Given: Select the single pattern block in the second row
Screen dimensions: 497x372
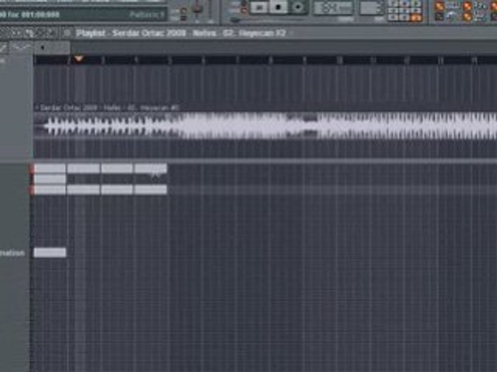Looking at the screenshot, I should 50,179.
